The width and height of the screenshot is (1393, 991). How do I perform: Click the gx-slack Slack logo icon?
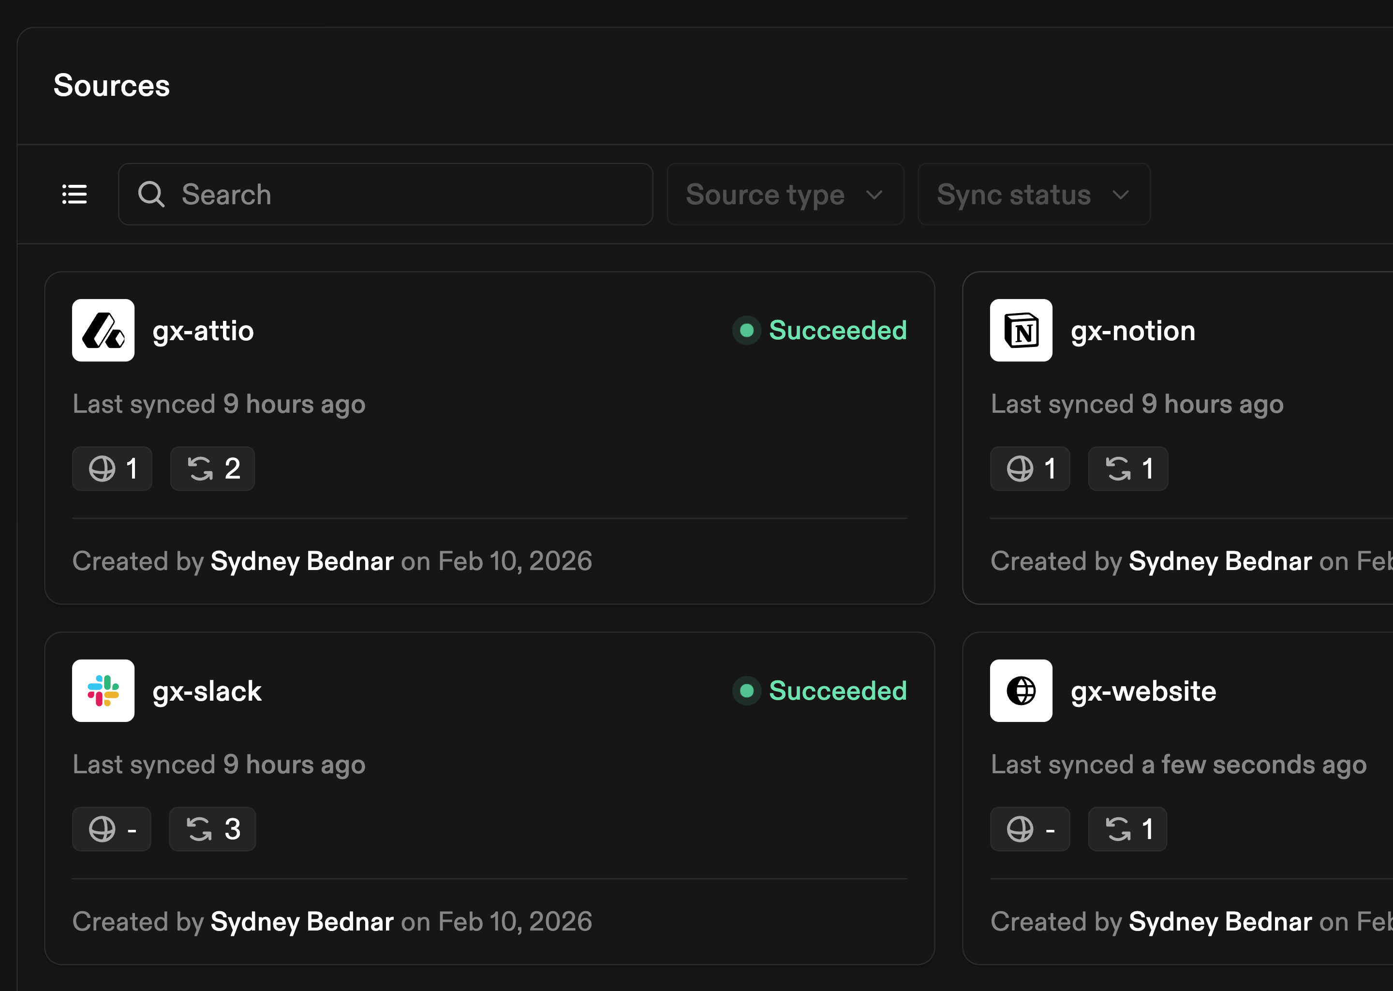tap(103, 691)
